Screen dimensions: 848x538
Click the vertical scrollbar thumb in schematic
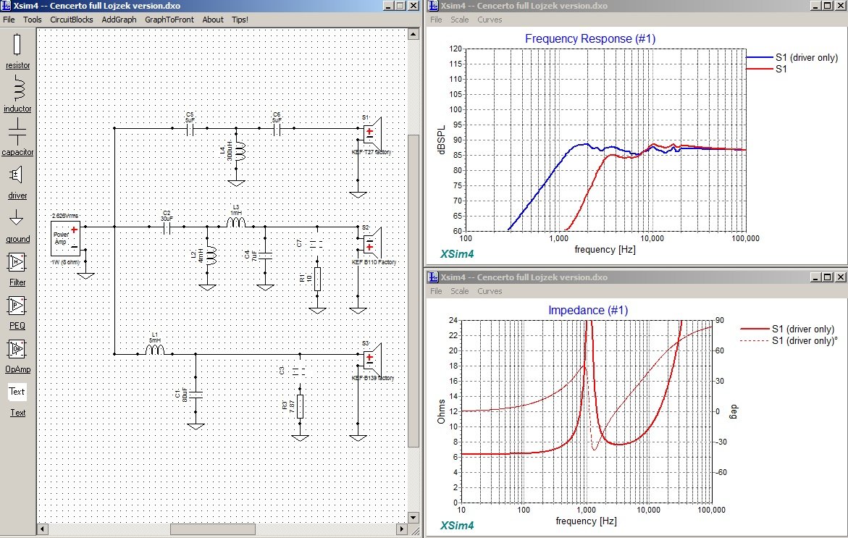coord(413,291)
